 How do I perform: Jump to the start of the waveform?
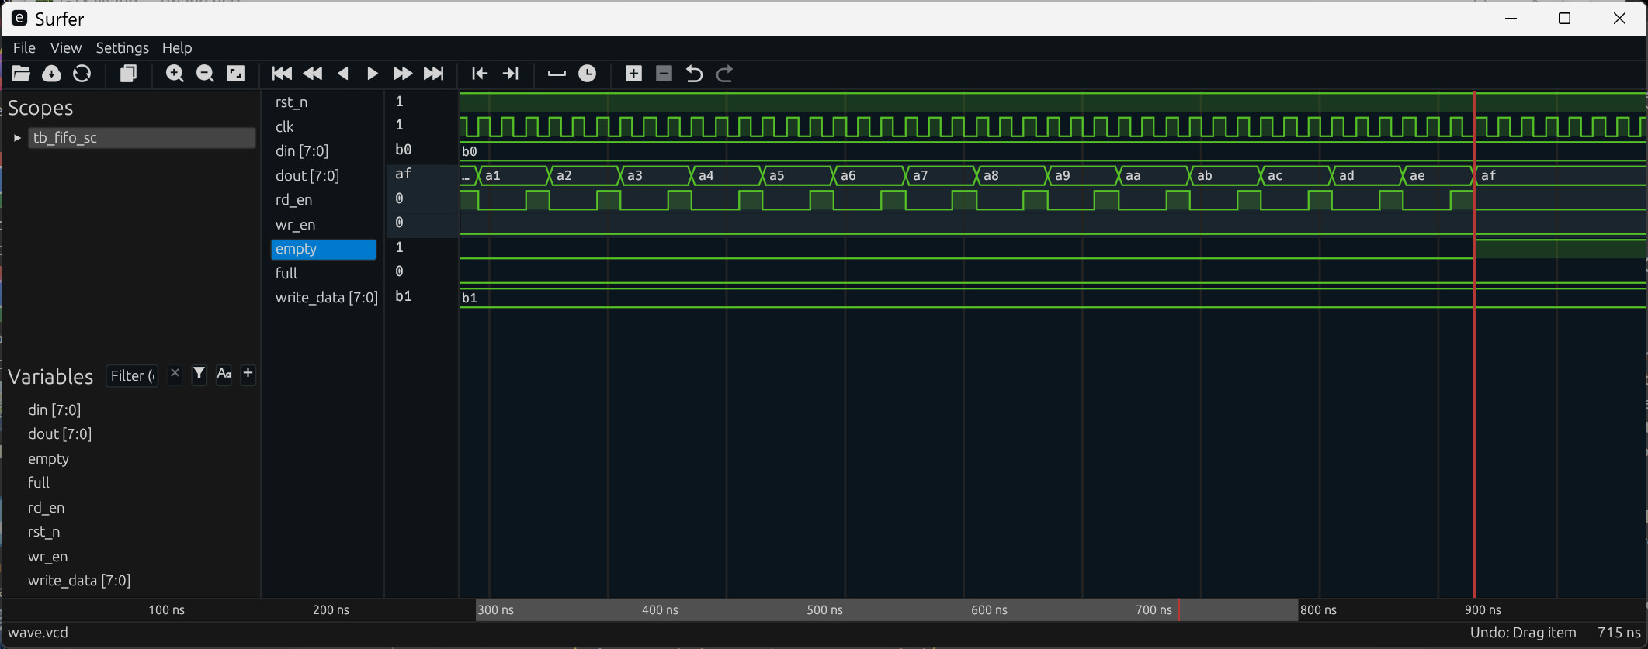point(282,74)
